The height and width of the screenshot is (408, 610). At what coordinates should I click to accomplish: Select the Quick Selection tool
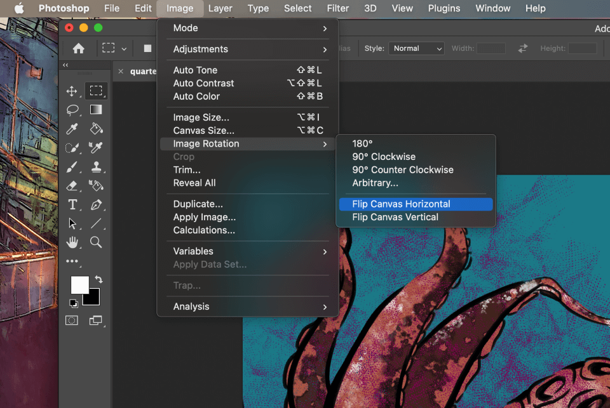[72, 148]
